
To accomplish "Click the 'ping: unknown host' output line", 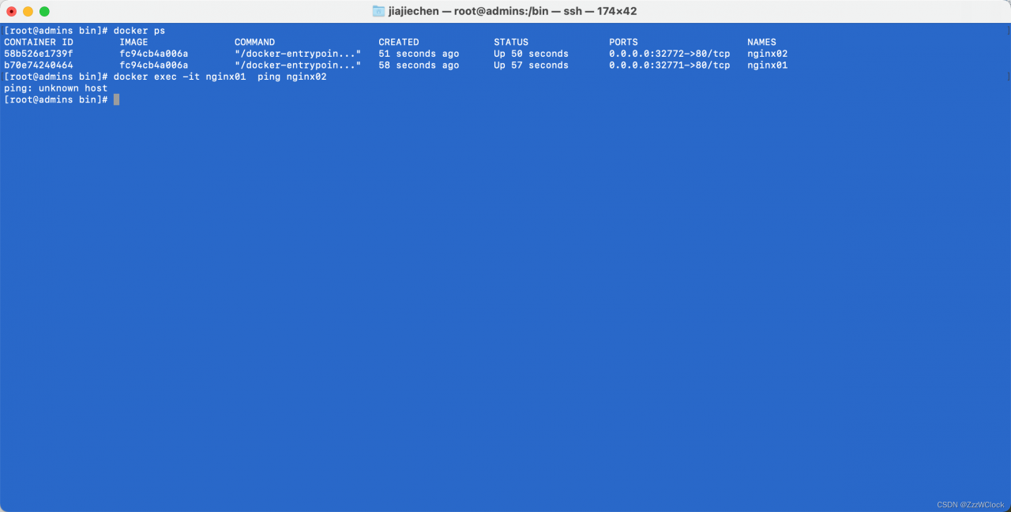I will point(55,88).
